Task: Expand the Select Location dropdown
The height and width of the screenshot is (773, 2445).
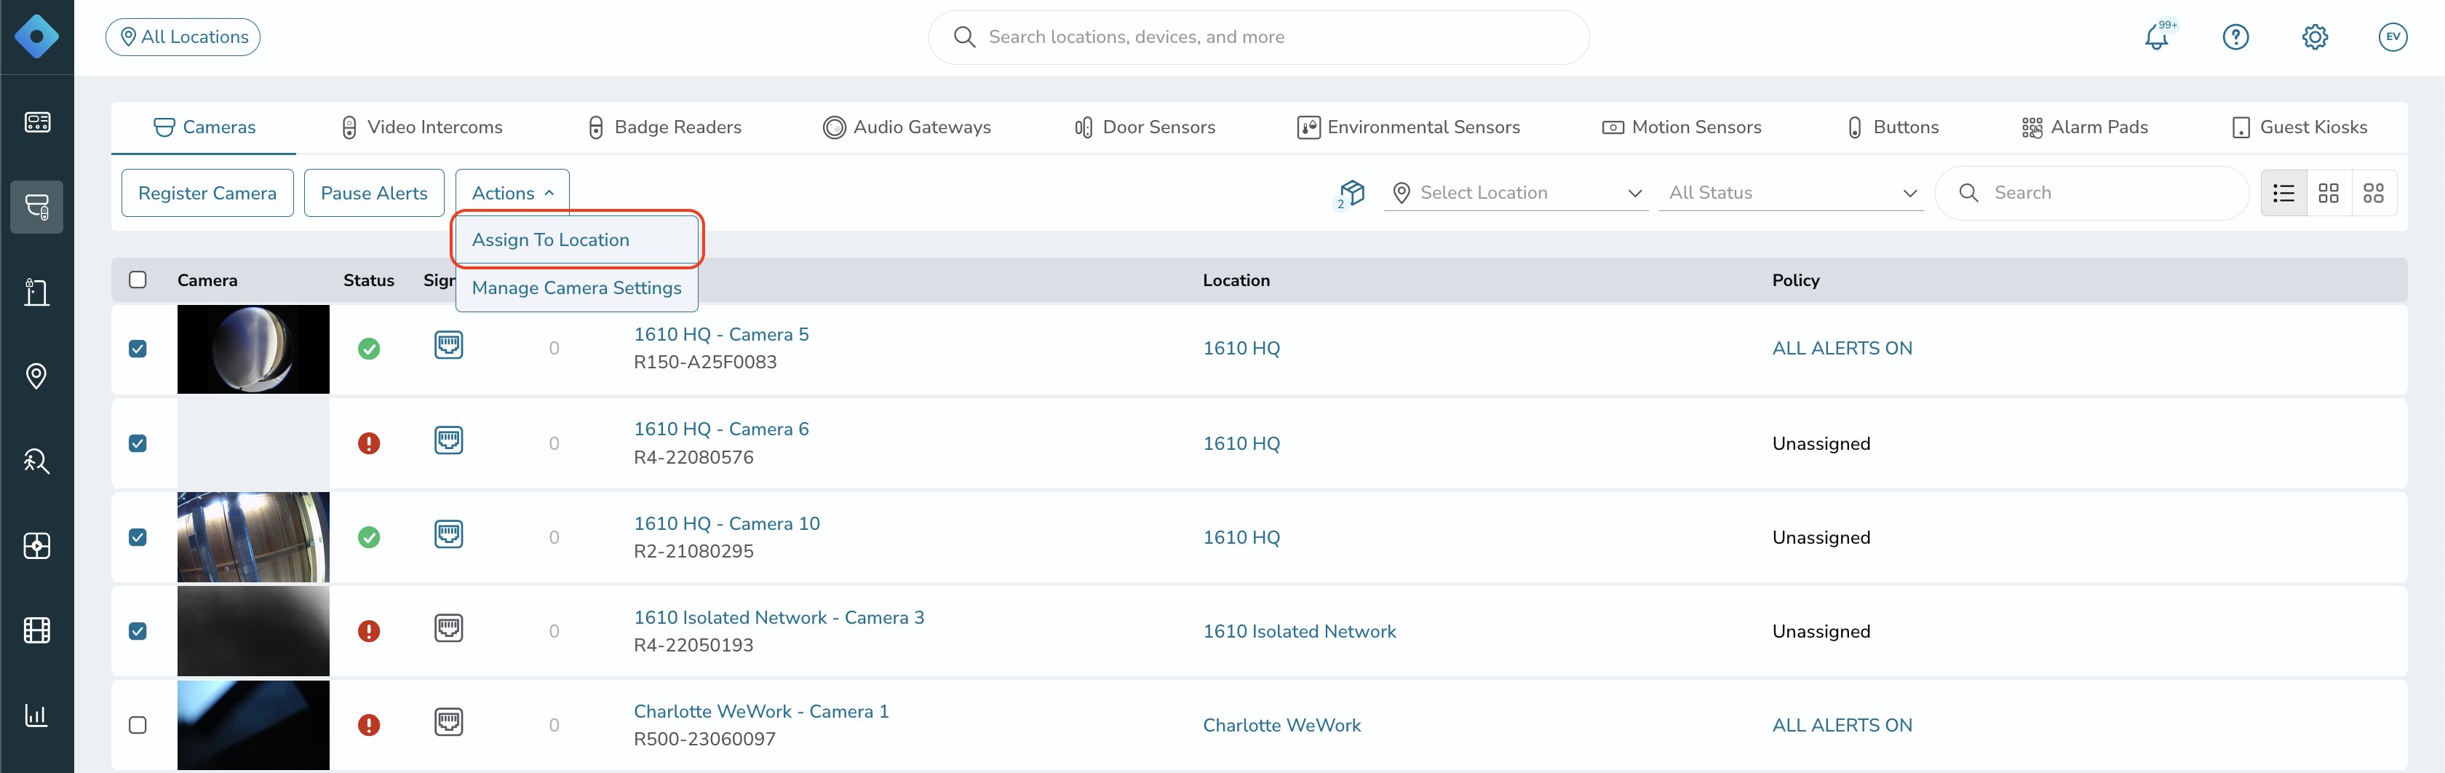Action: coord(1516,193)
